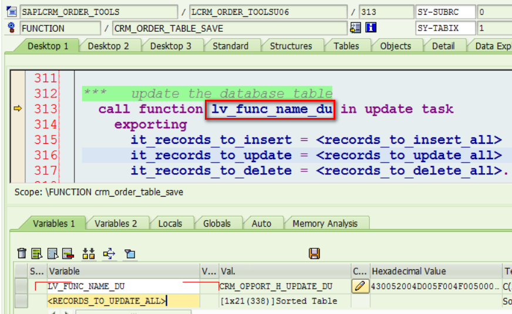The image size is (512, 314).
Task: Click the gray list icon in variables toolbar
Action: coord(52,254)
